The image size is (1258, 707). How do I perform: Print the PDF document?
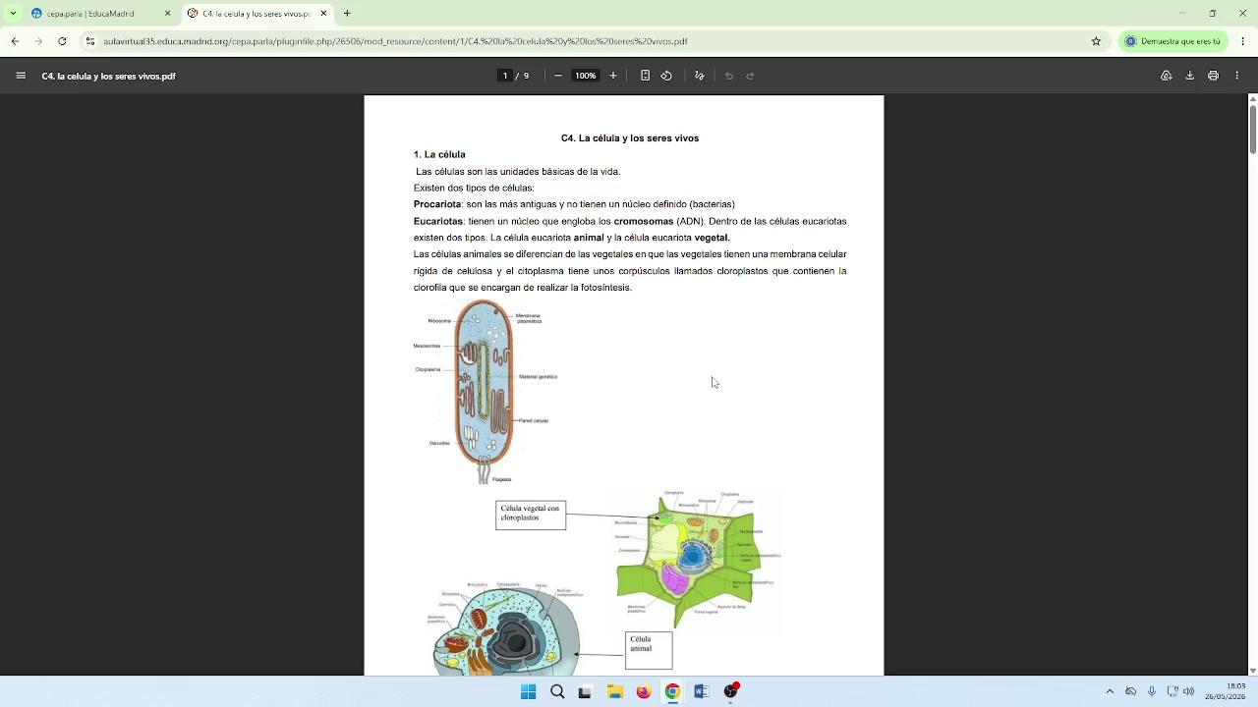[1213, 76]
